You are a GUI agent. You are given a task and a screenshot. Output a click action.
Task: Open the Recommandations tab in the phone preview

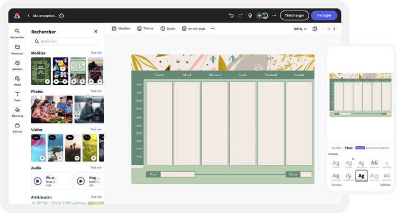click(377, 148)
